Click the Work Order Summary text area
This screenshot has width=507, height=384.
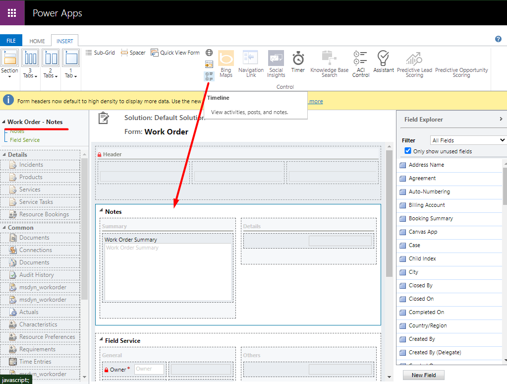pyautogui.click(x=168, y=272)
